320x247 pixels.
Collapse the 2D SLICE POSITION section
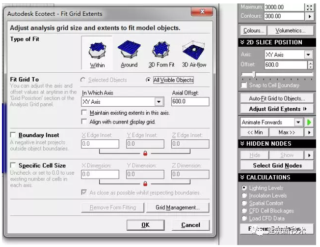pyautogui.click(x=242, y=42)
